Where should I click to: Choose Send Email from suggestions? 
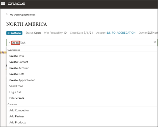pos(16,86)
